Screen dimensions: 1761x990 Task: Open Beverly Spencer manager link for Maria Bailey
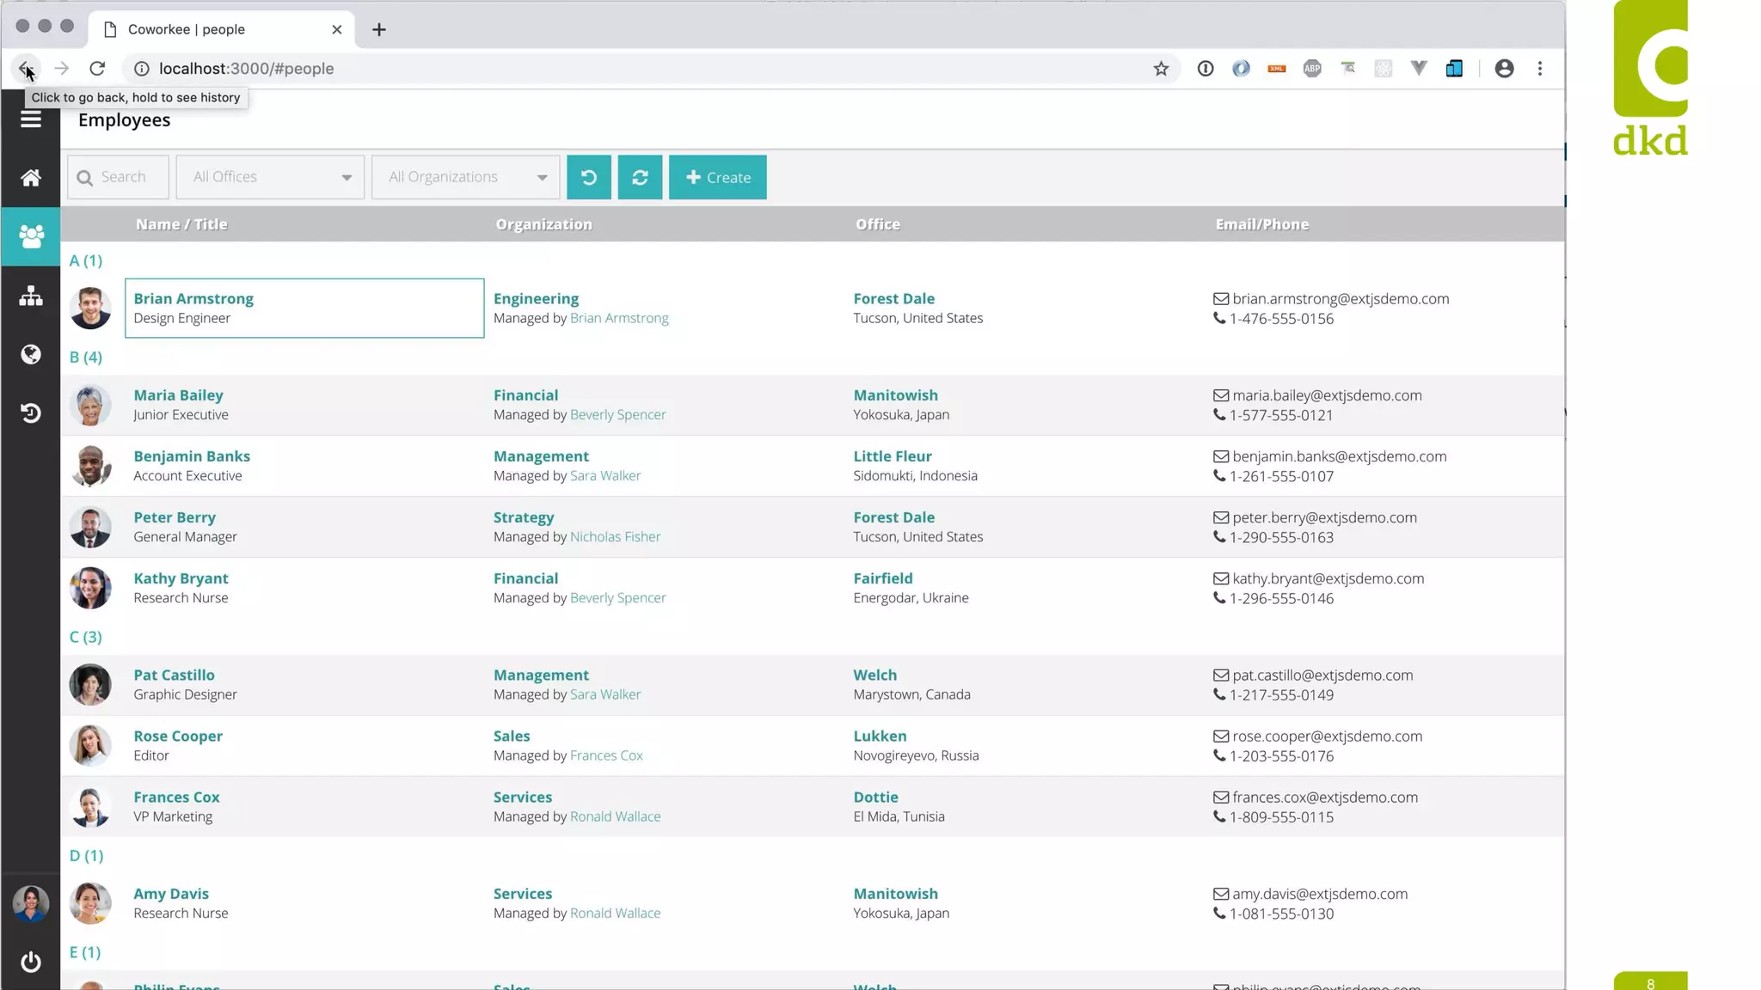(x=617, y=415)
